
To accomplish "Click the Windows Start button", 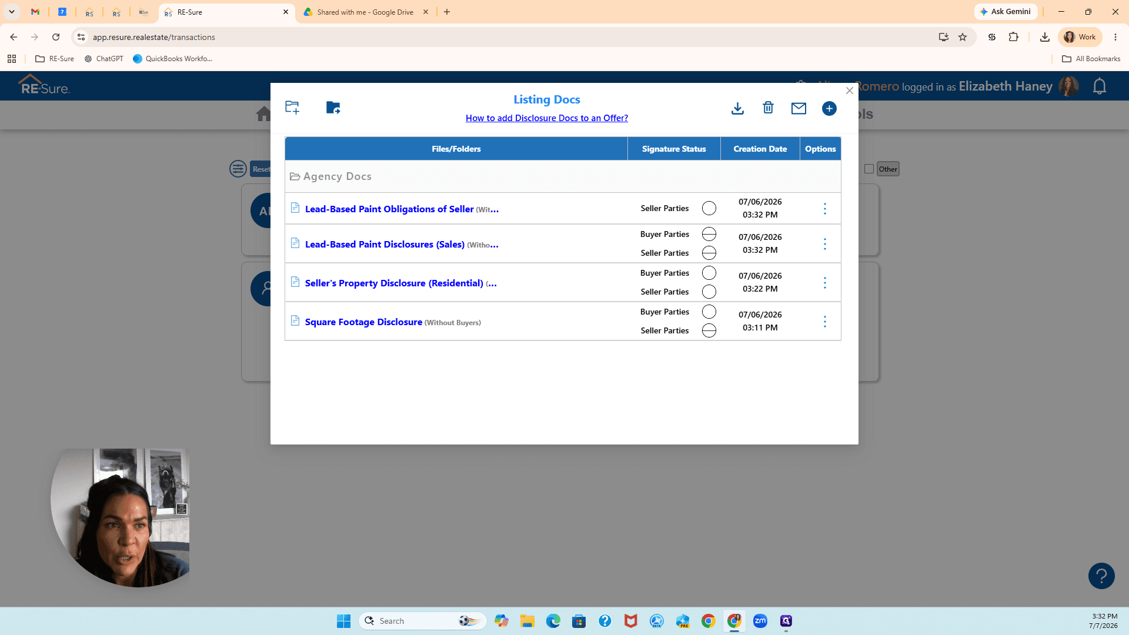I will click(344, 621).
